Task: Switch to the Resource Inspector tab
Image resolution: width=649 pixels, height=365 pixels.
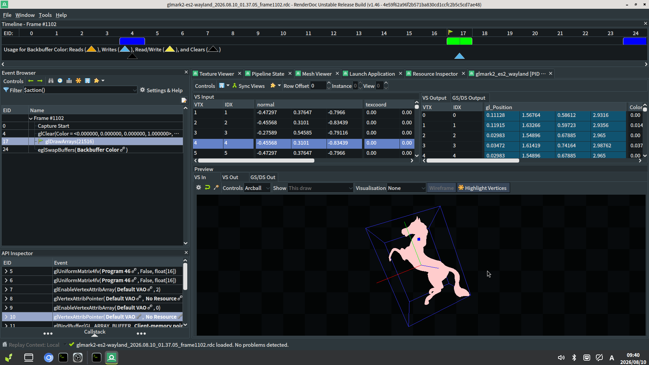Action: (x=435, y=74)
